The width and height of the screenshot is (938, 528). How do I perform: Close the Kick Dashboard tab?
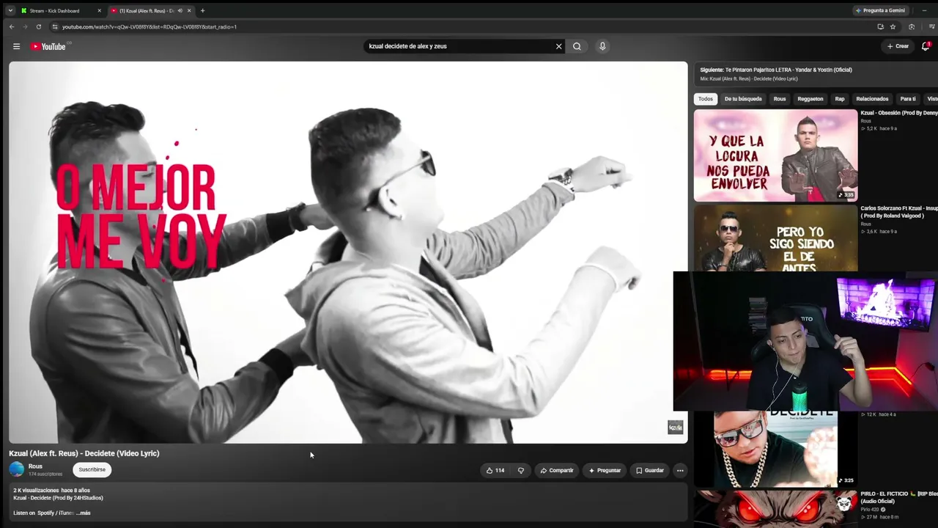99,10
